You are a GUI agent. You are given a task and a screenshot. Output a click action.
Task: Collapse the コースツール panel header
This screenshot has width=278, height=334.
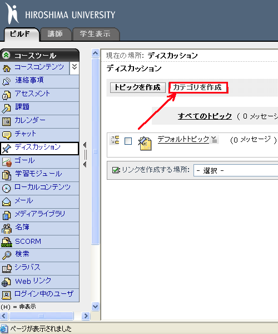tap(6, 55)
